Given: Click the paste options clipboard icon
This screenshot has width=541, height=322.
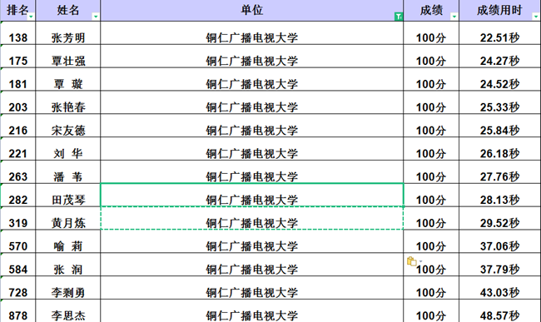Looking at the screenshot, I should 412,261.
